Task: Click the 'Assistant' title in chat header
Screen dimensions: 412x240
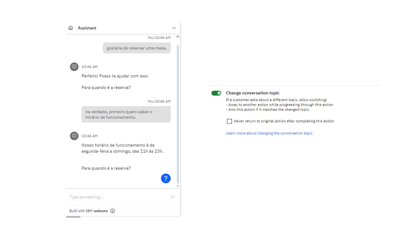Action: tap(87, 28)
